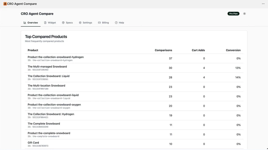Click the CRO Agent Compare app icon
This screenshot has height=150, width=268.
(5, 4)
